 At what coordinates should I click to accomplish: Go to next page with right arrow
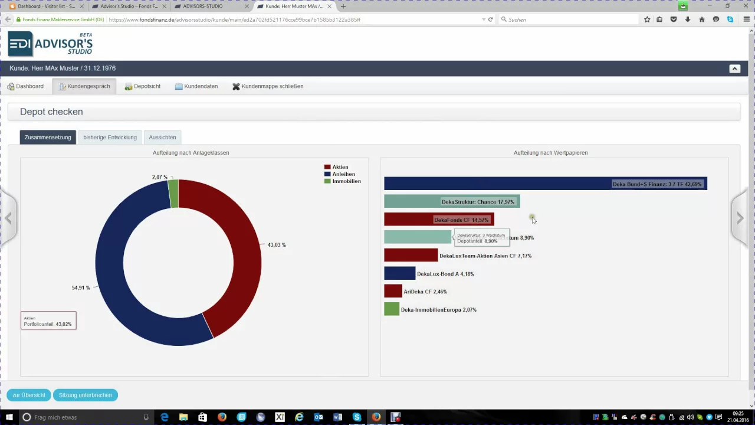click(740, 218)
